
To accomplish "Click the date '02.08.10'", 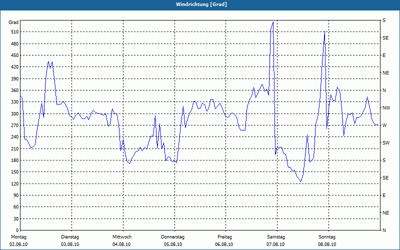I will pyautogui.click(x=18, y=244).
